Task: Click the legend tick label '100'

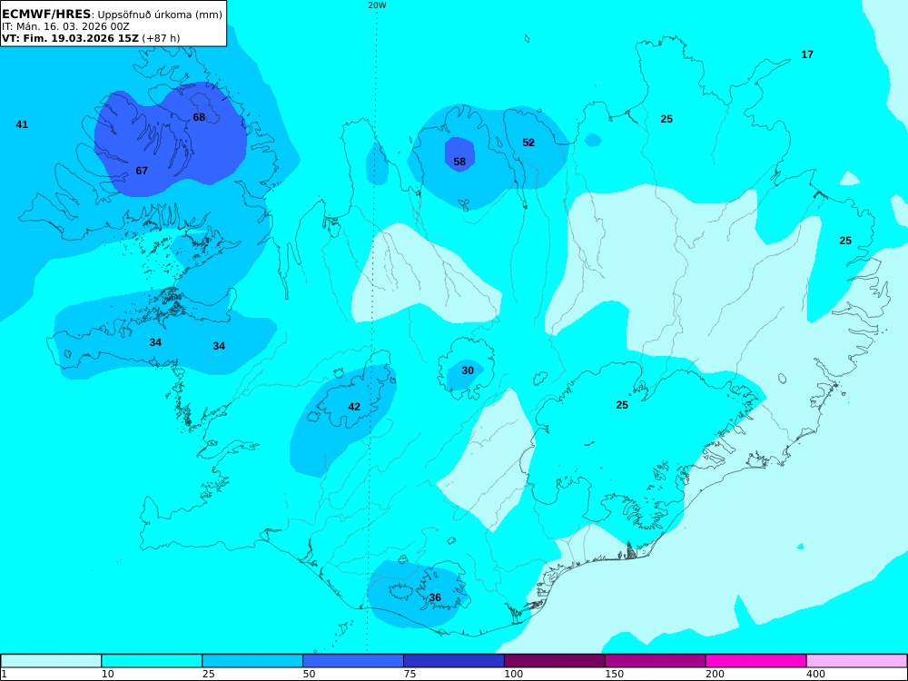Action: [x=514, y=674]
